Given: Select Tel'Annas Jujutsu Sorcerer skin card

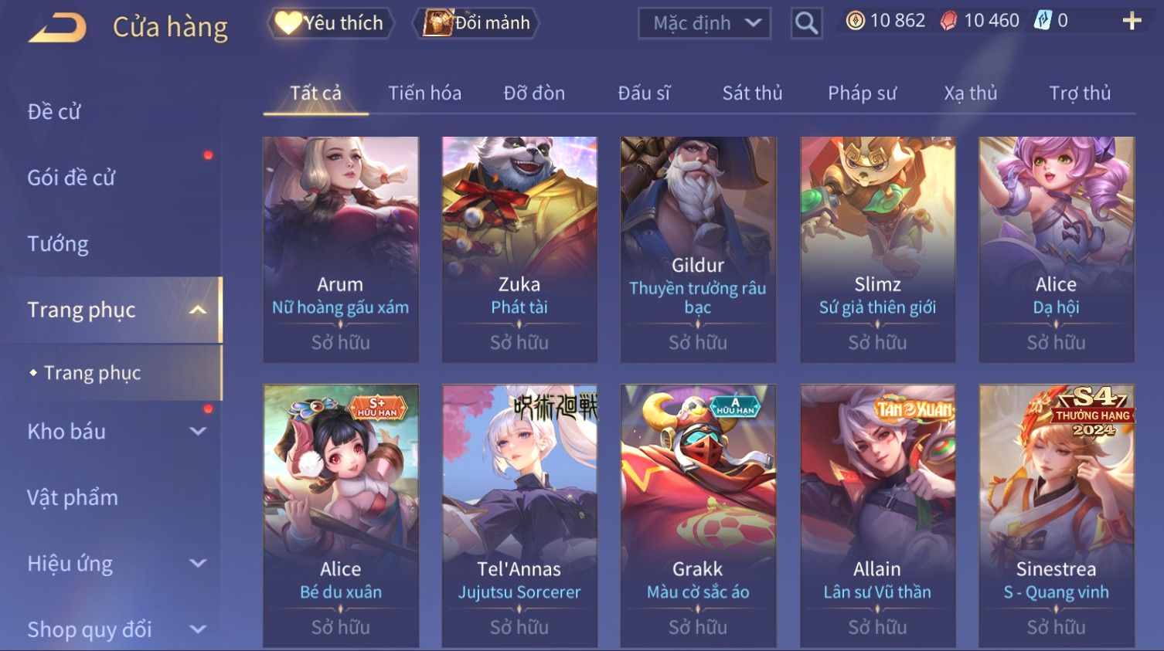Looking at the screenshot, I should click(x=519, y=516).
